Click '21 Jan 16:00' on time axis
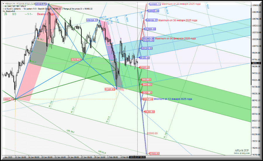The image size is (263, 161). 60,157
